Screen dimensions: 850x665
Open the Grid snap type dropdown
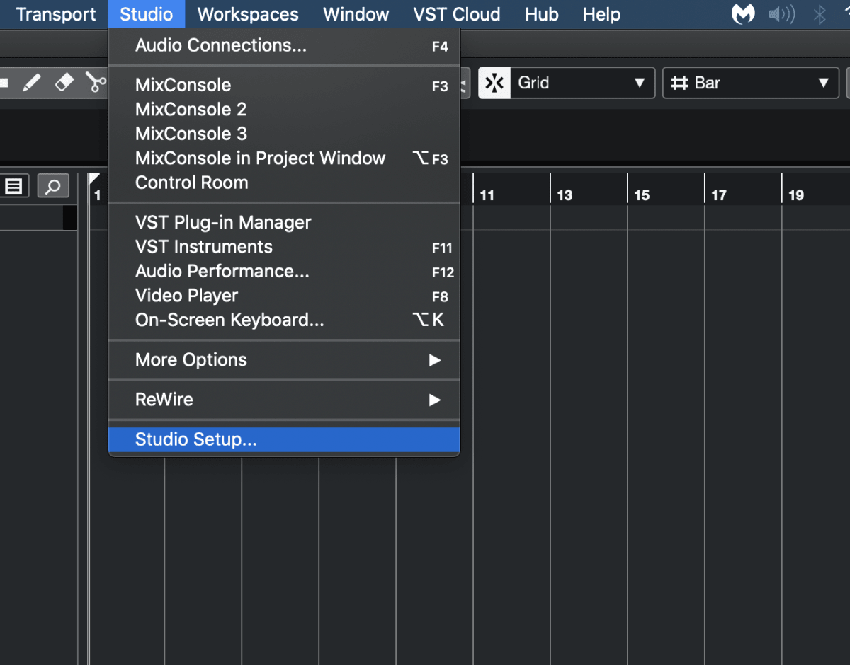[582, 83]
